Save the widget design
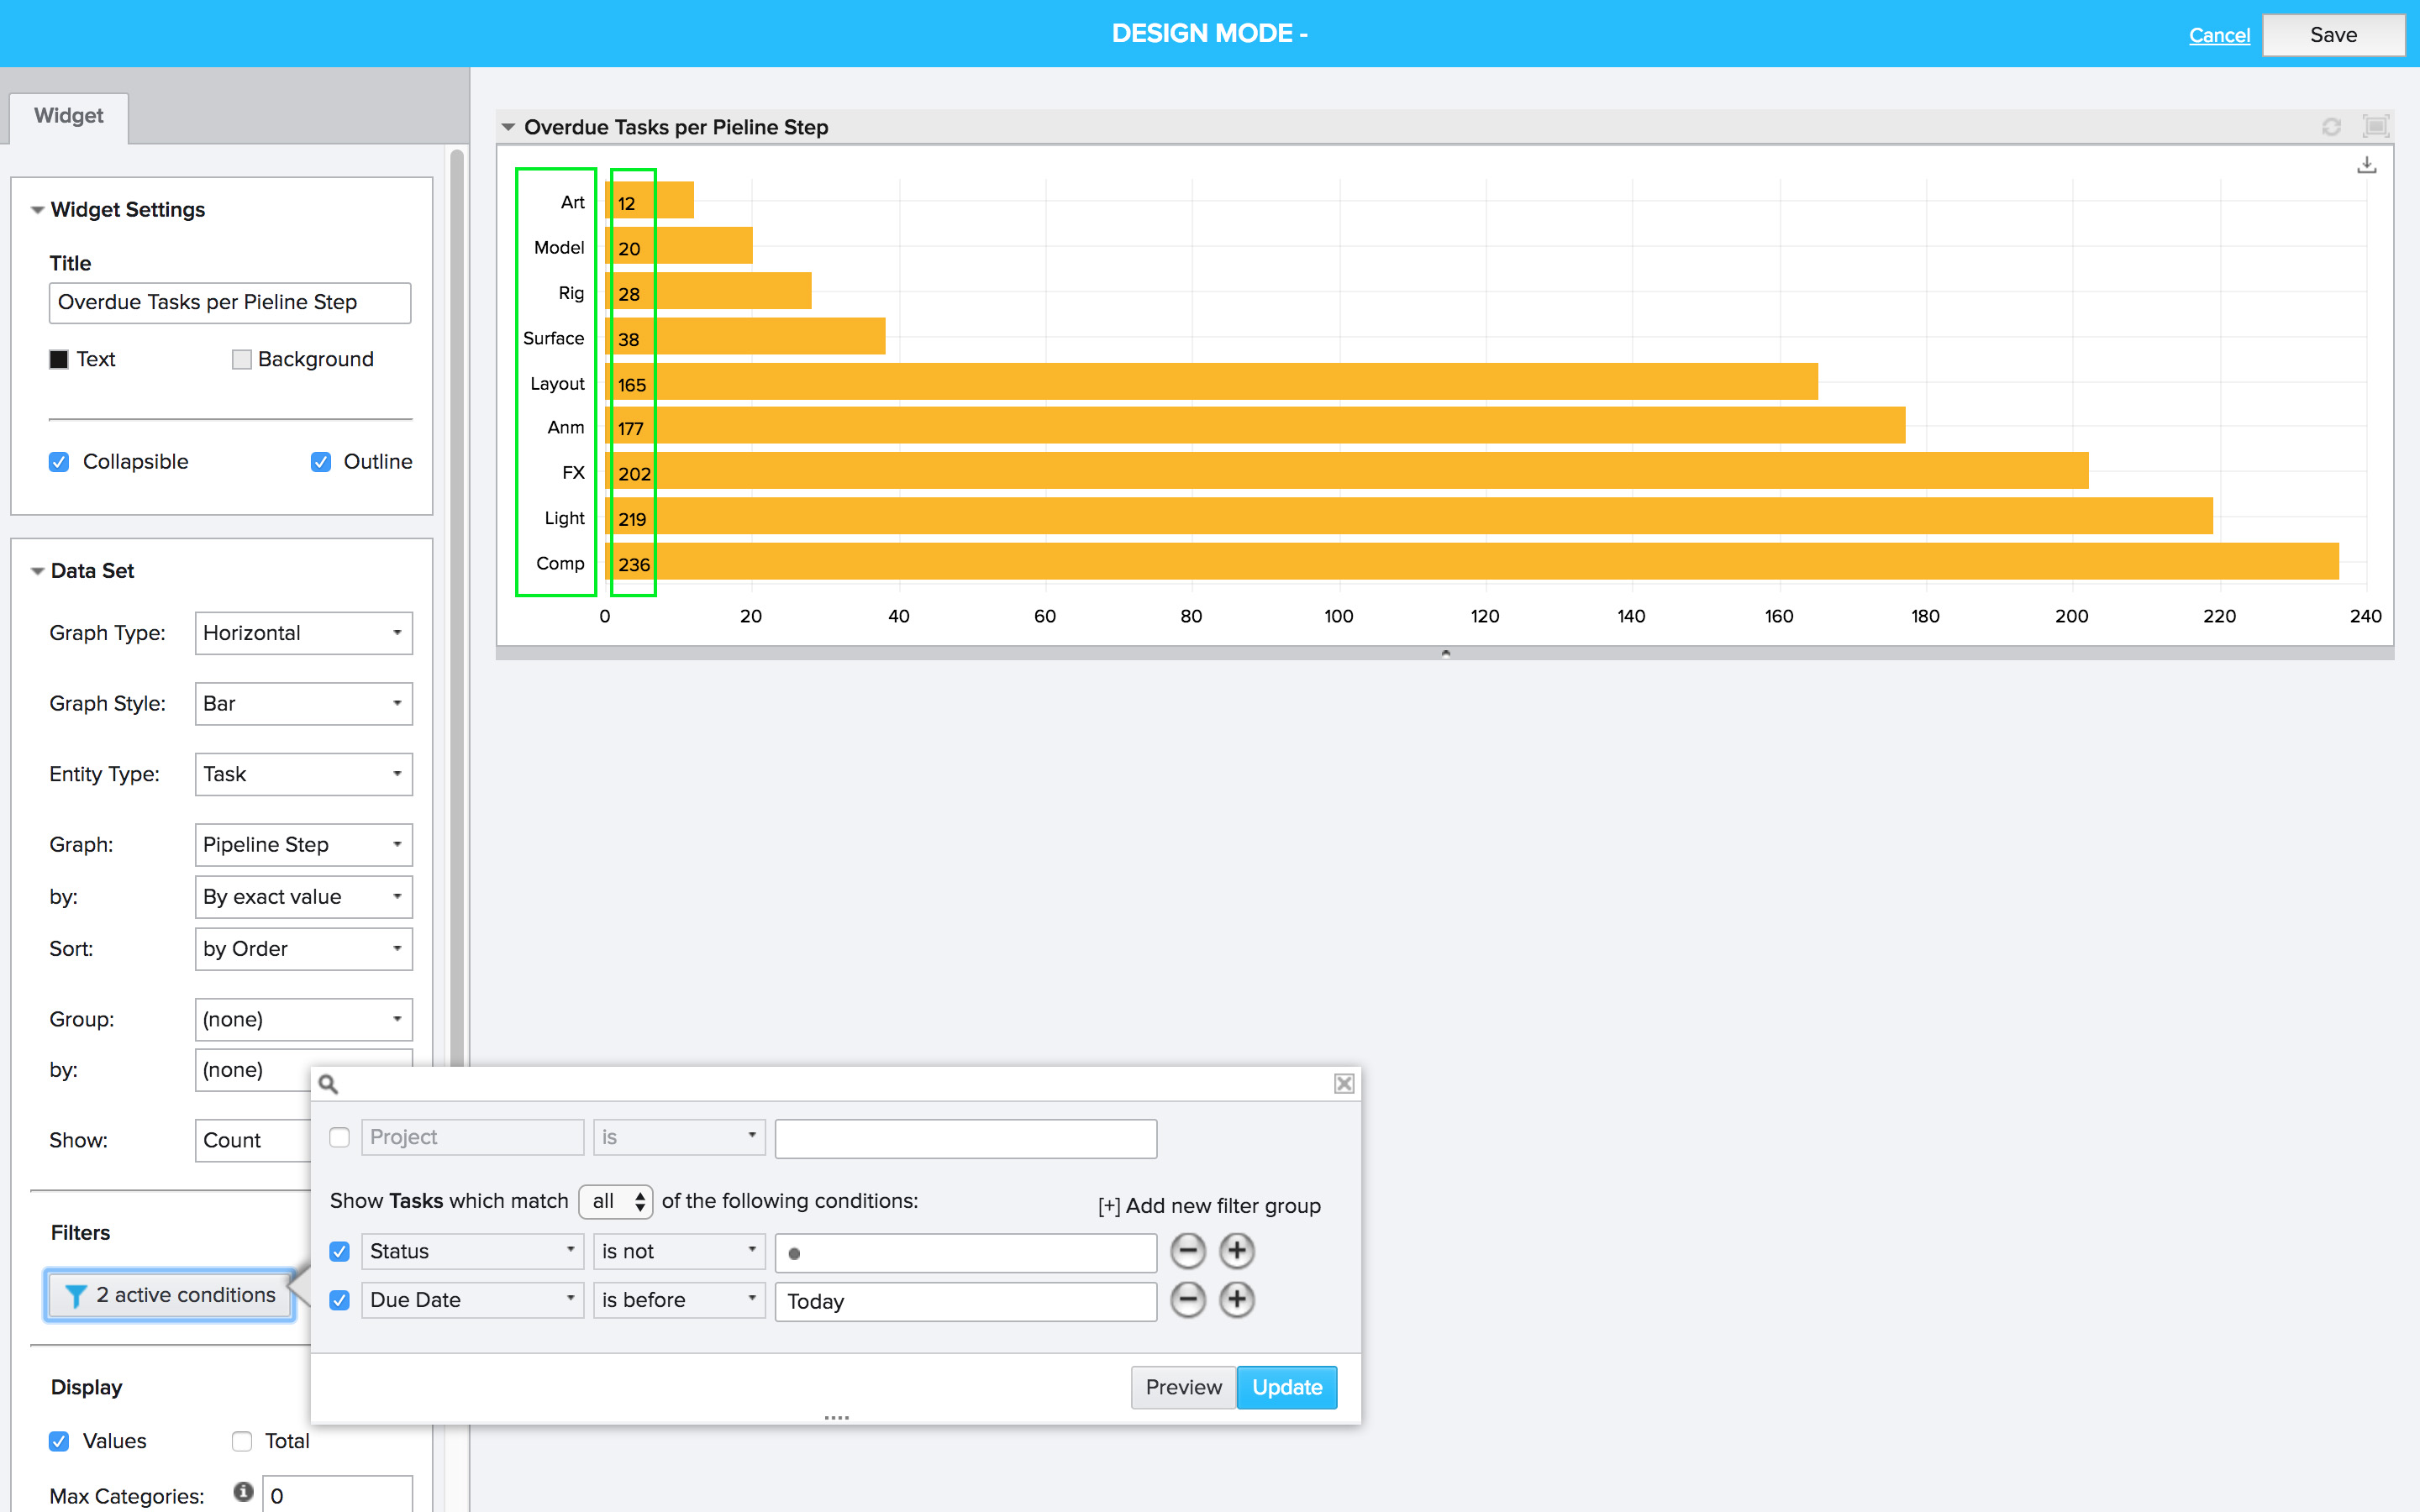This screenshot has width=2420, height=1512. coord(2333,34)
